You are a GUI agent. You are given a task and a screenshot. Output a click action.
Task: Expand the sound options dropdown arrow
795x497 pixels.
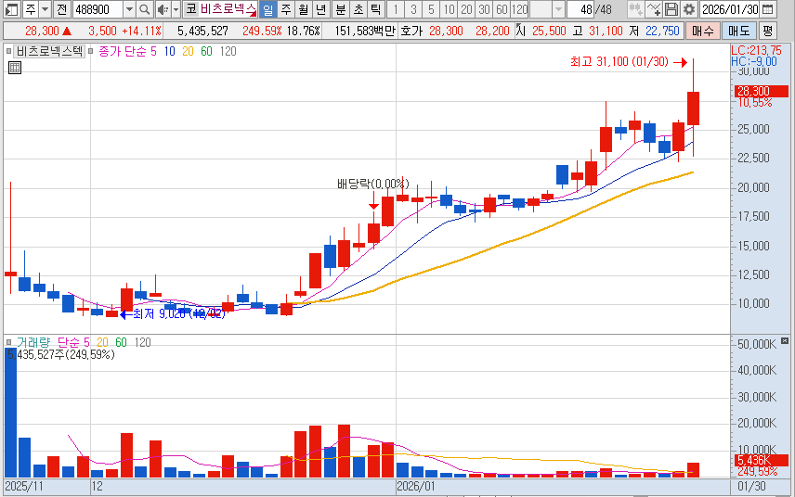[x=176, y=9]
